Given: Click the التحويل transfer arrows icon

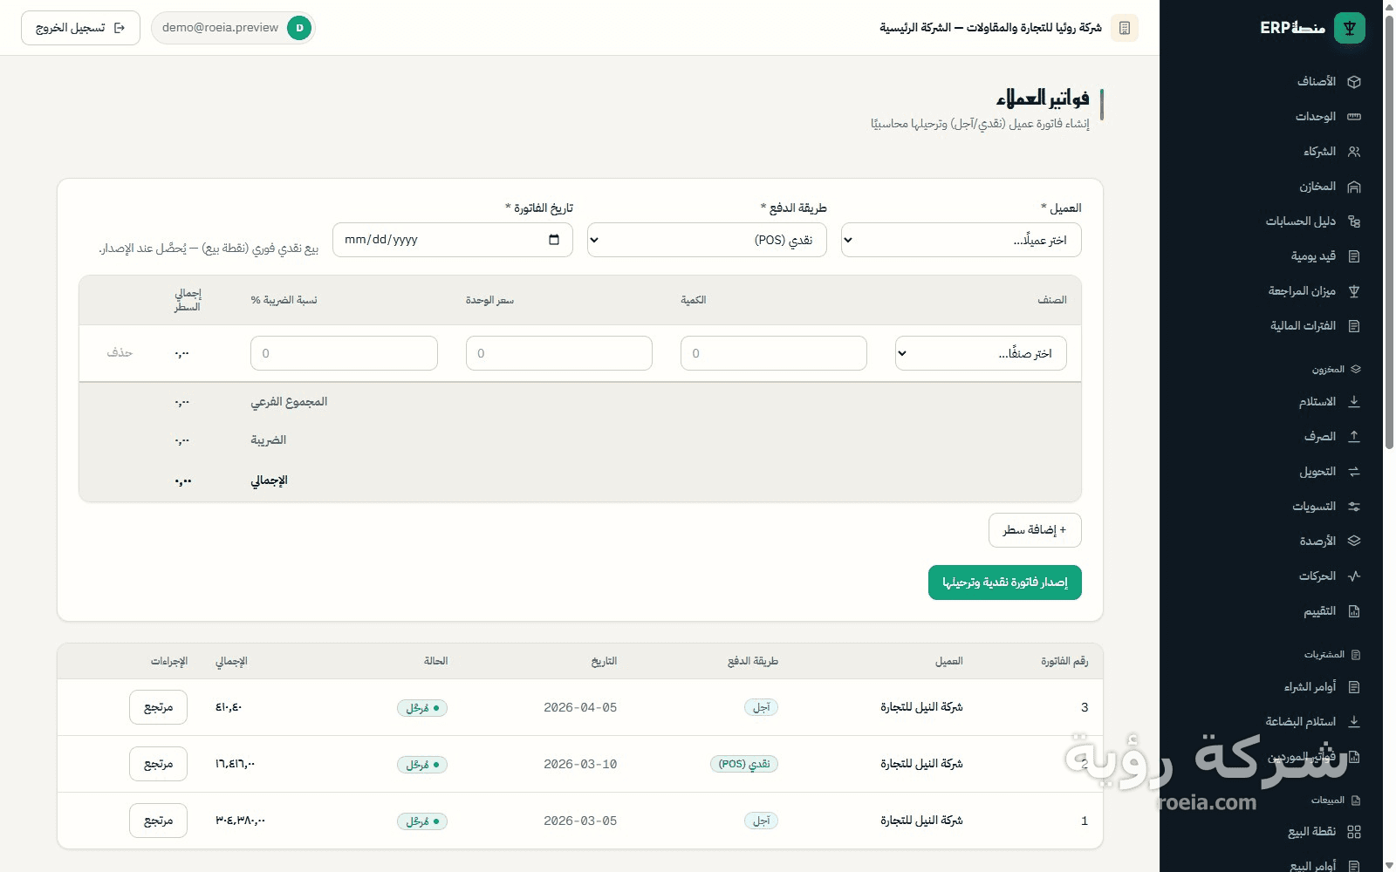Looking at the screenshot, I should (x=1354, y=472).
